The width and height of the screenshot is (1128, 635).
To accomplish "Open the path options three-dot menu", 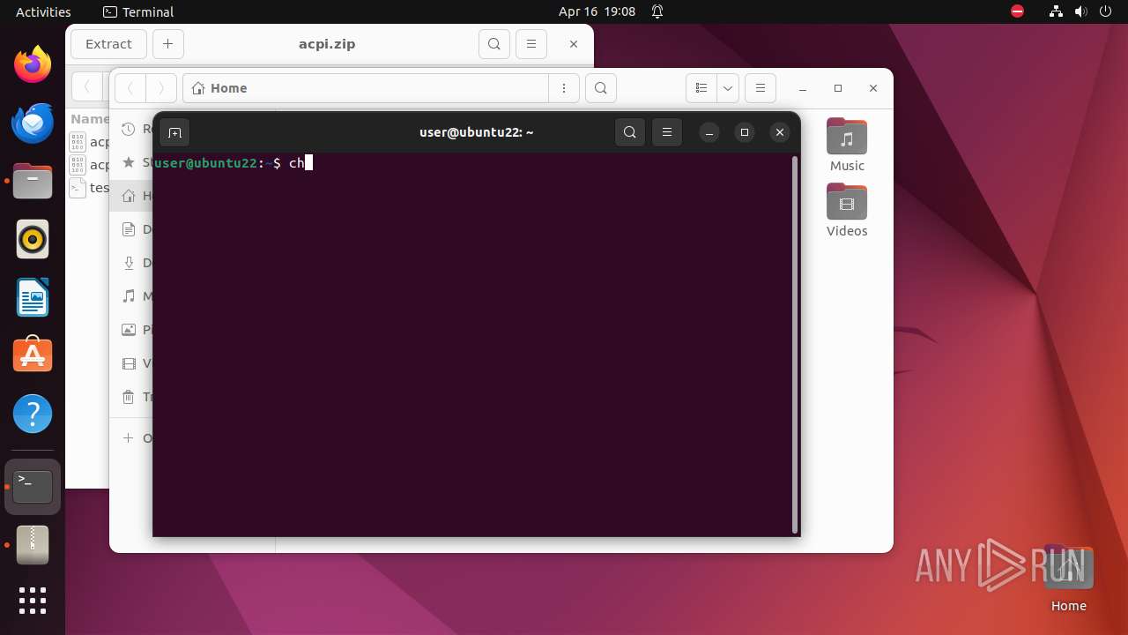I will [x=564, y=88].
